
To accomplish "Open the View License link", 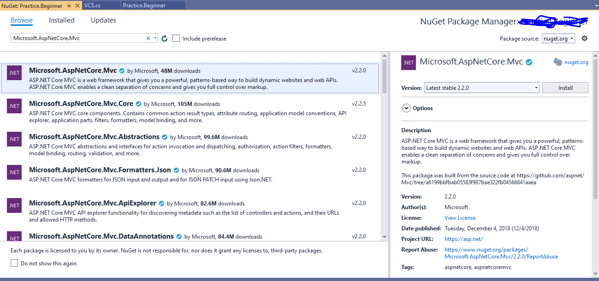I will point(460,218).
